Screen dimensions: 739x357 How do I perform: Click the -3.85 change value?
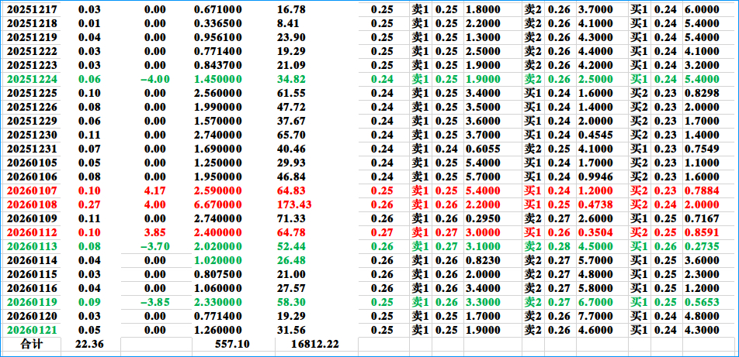coord(155,302)
